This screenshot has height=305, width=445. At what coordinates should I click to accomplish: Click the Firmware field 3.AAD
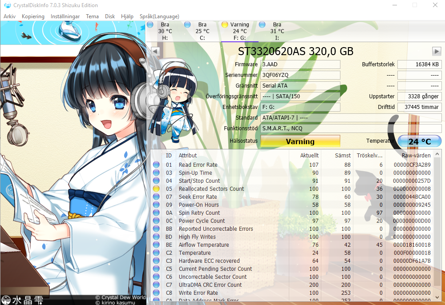pos(300,64)
